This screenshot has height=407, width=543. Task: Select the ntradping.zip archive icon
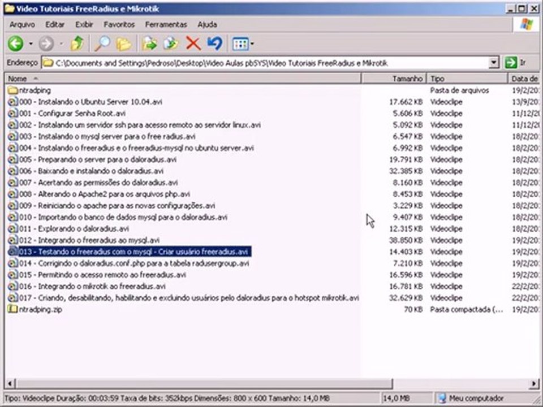tap(13, 309)
